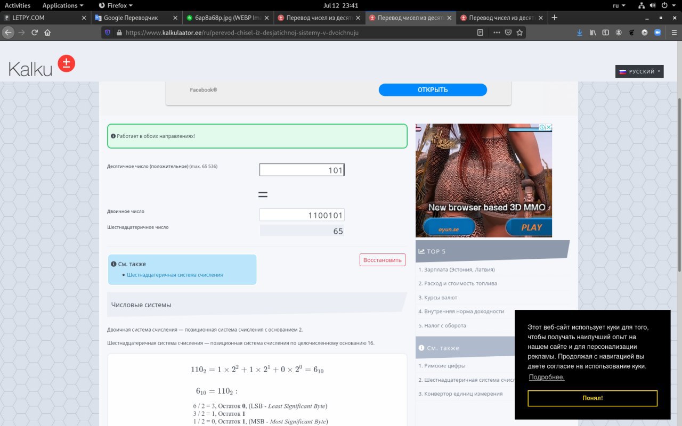Open the Activities overview

[x=18, y=5]
